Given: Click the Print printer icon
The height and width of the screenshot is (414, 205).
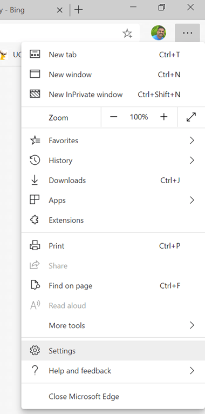Looking at the screenshot, I should (35, 245).
